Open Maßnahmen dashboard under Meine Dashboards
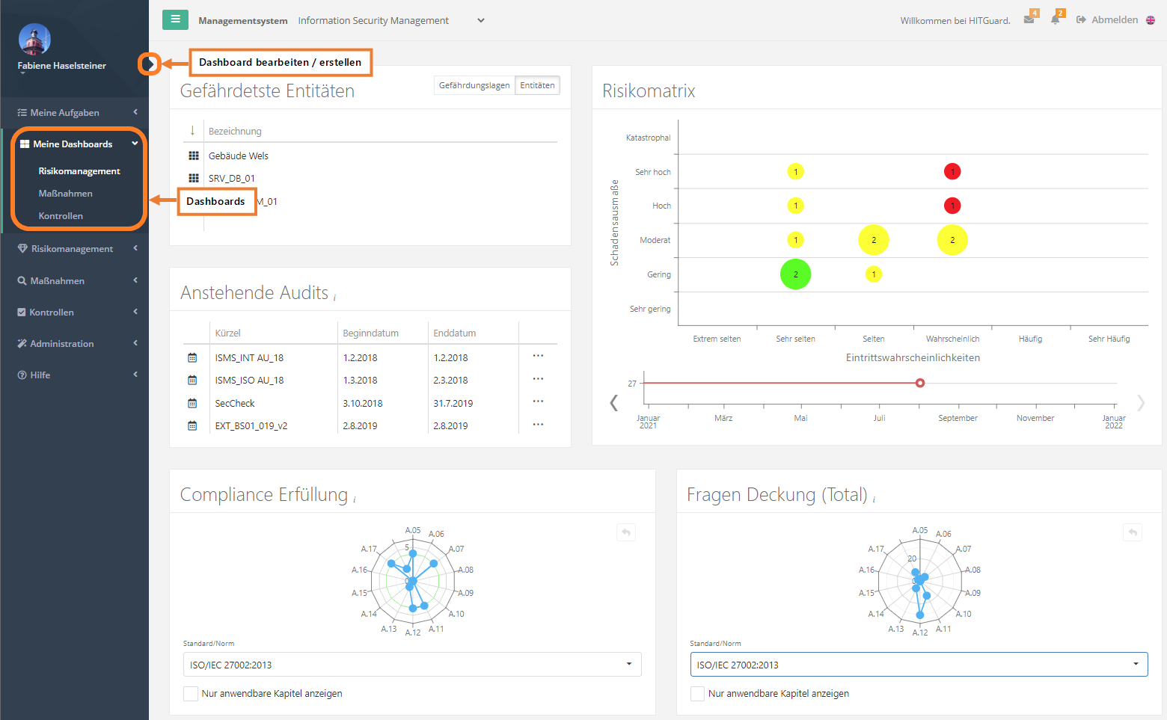Viewport: 1167px width, 720px height. tap(66, 194)
